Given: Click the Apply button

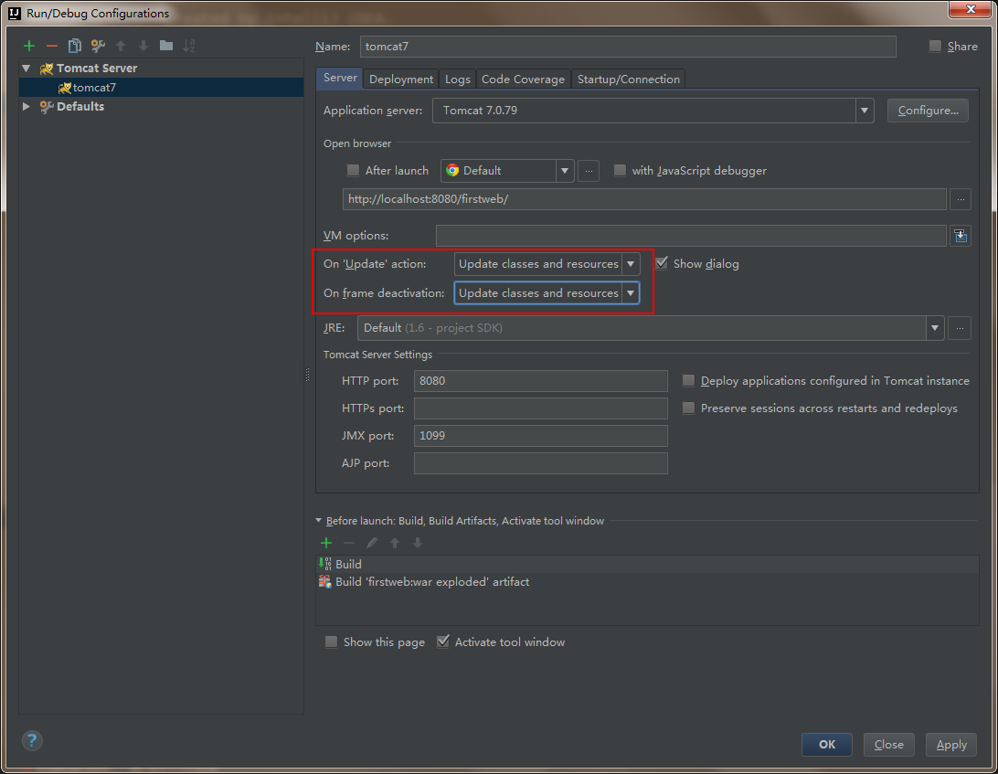Looking at the screenshot, I should [951, 745].
